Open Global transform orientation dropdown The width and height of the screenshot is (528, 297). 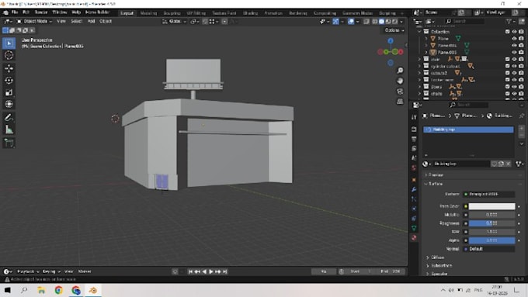click(175, 22)
